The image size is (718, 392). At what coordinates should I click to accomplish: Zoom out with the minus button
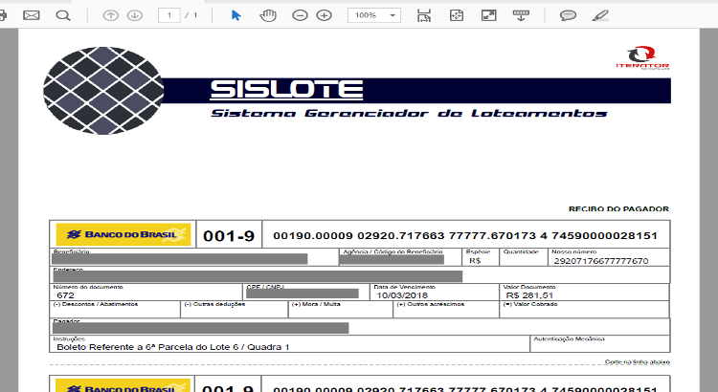pyautogui.click(x=300, y=15)
